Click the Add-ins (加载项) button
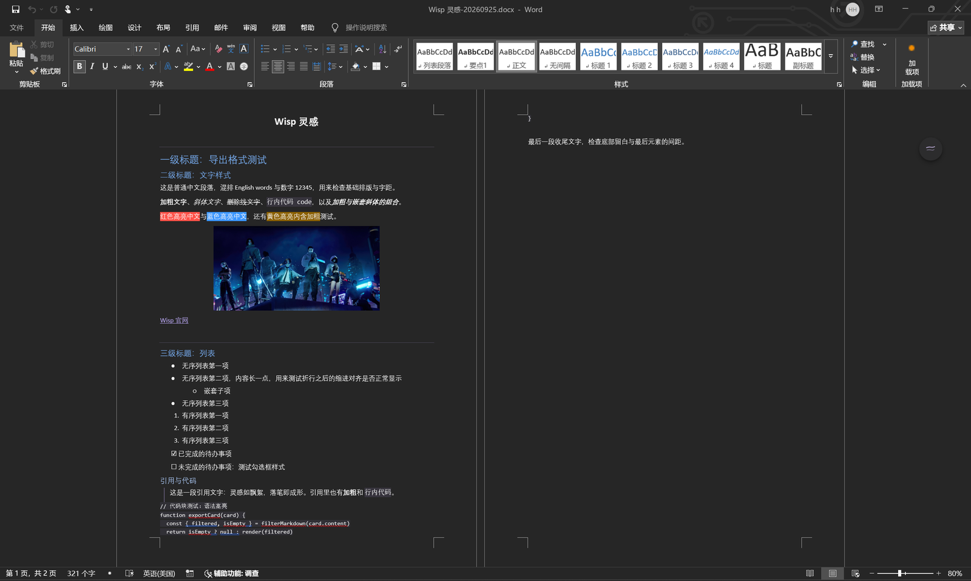Image resolution: width=971 pixels, height=581 pixels. pyautogui.click(x=912, y=59)
